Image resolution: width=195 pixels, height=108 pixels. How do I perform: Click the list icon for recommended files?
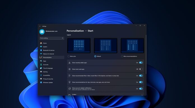[69, 76]
